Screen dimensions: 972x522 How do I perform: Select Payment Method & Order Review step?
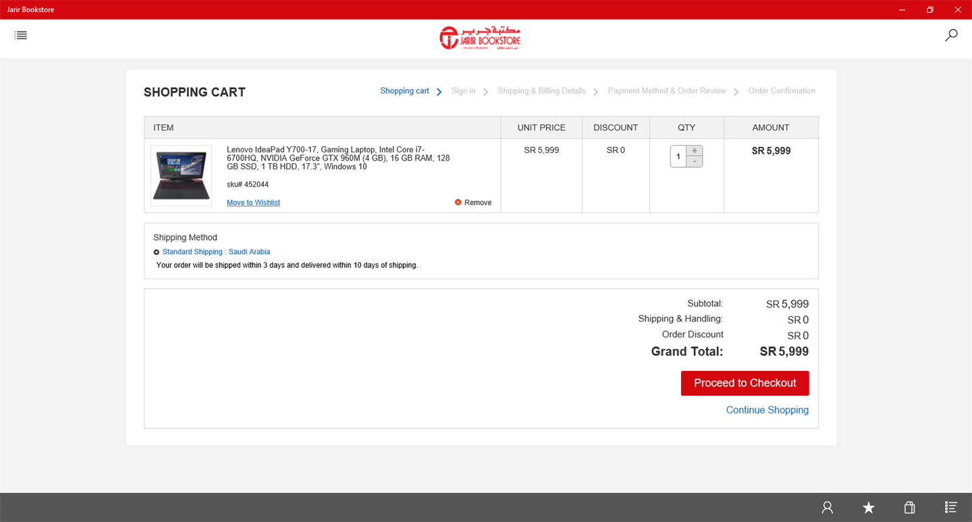667,91
